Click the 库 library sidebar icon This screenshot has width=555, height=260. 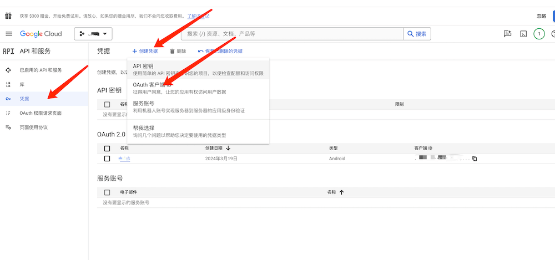click(8, 84)
